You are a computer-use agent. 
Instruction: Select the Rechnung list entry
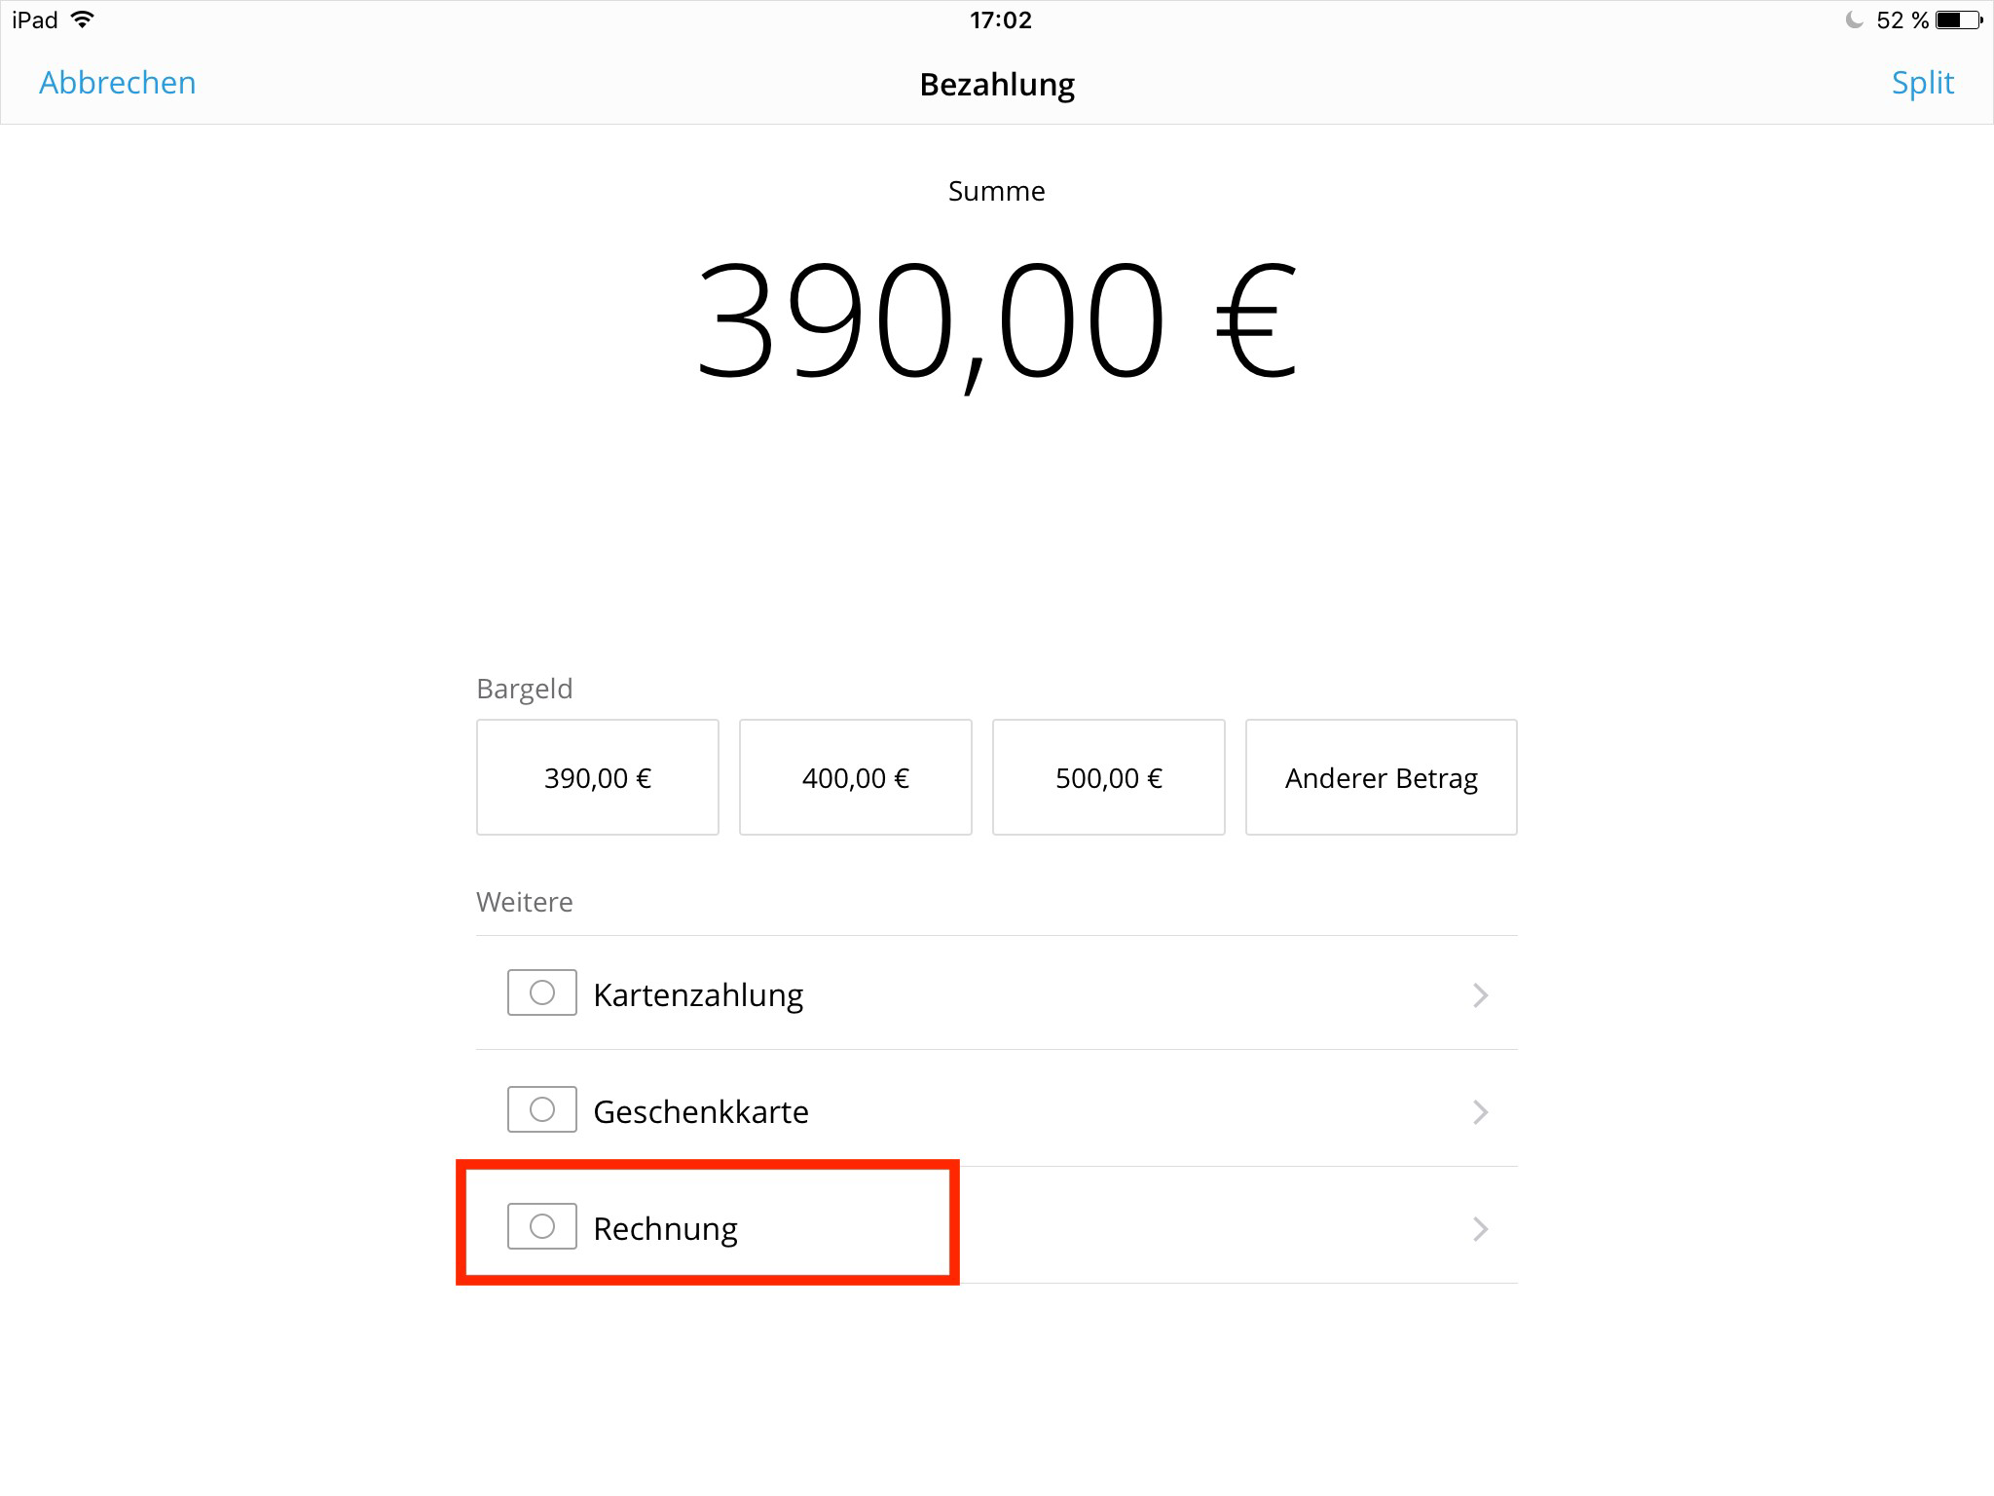(997, 1226)
